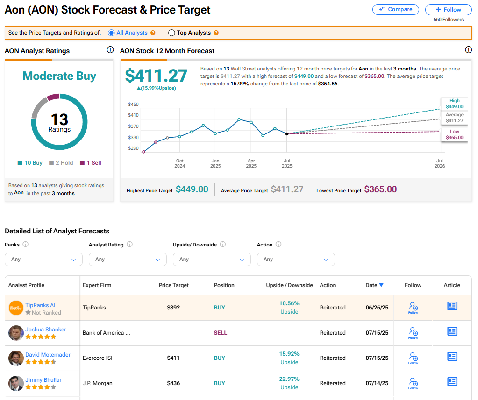The width and height of the screenshot is (478, 400).
Task: Select the Top Analysts radio option
Action: (171, 33)
